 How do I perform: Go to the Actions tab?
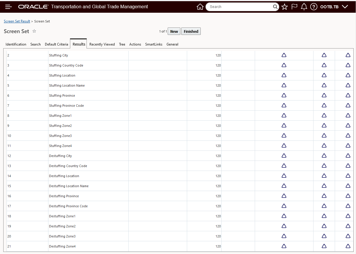pyautogui.click(x=135, y=44)
